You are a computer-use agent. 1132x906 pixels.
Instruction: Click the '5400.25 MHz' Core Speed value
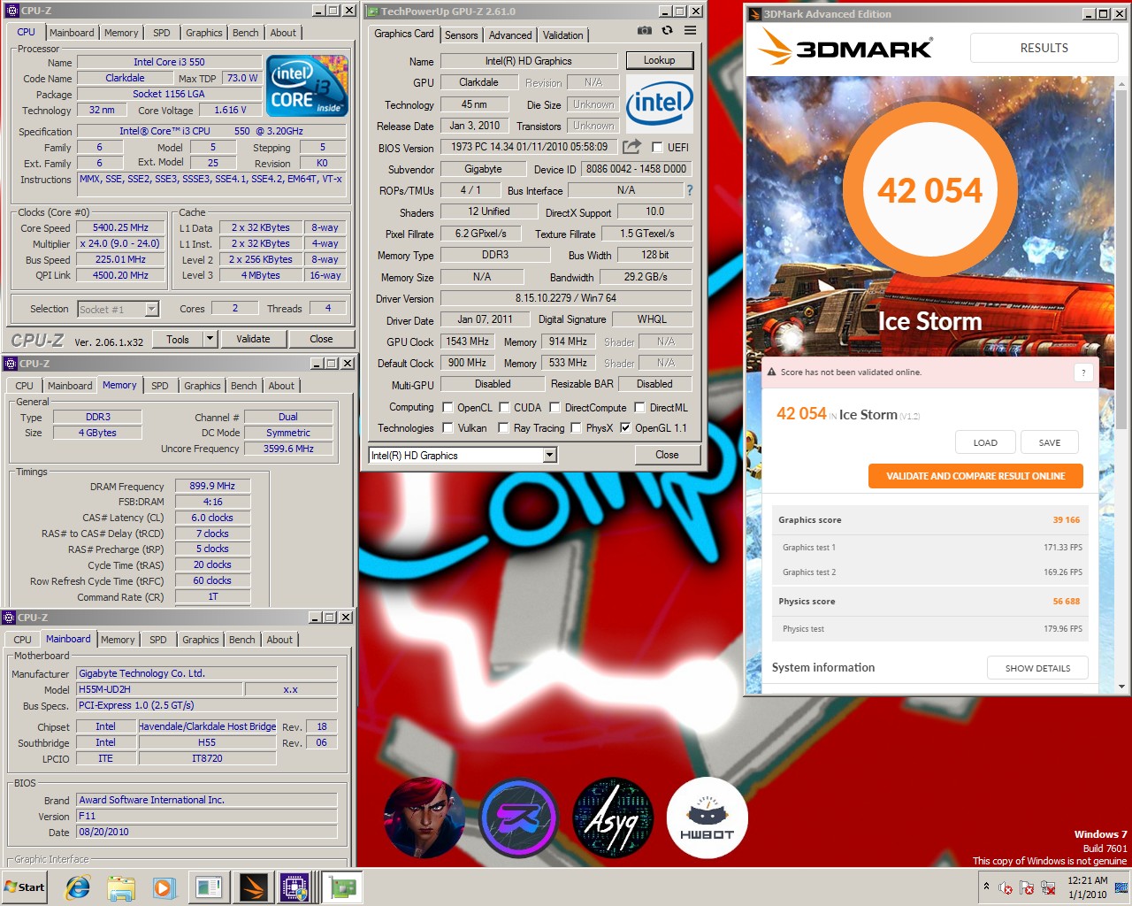click(121, 227)
